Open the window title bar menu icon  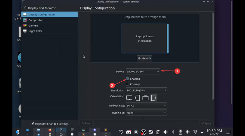24,1
